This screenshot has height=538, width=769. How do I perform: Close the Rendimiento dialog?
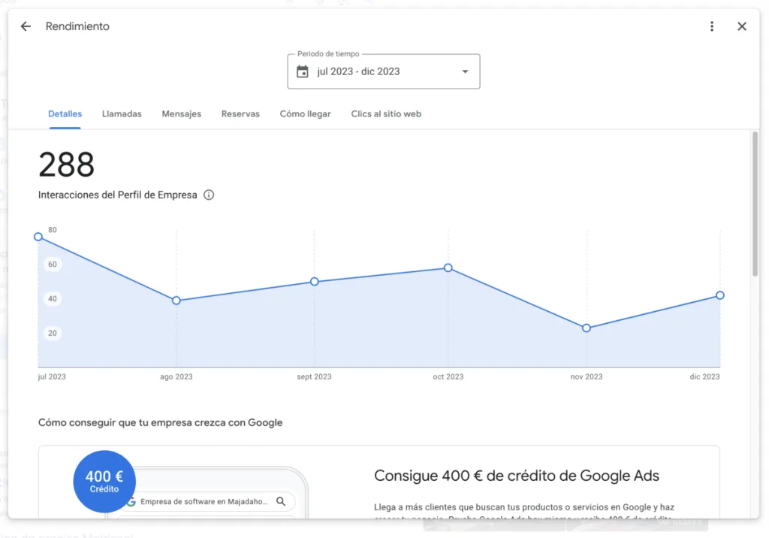(741, 26)
